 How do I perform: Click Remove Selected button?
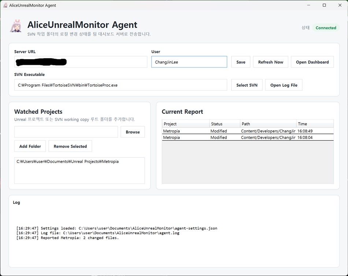pyautogui.click(x=70, y=146)
